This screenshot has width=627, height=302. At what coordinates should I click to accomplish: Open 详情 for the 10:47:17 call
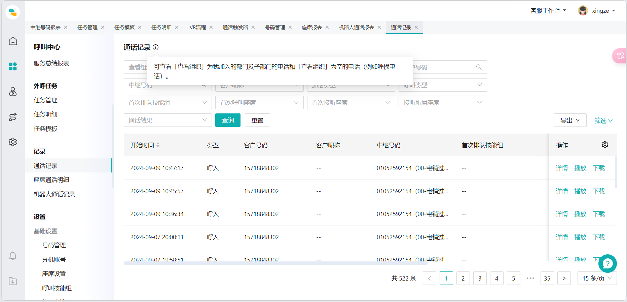pyautogui.click(x=562, y=168)
